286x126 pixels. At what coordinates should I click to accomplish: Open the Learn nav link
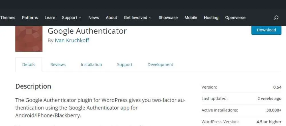coord(50,18)
